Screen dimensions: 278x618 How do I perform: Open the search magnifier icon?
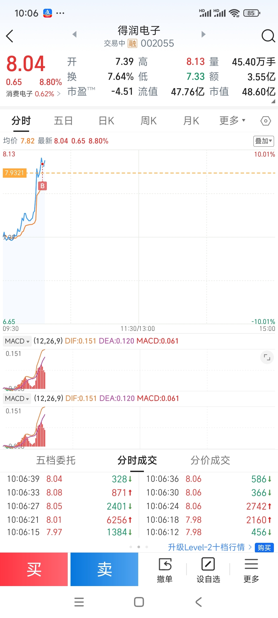pos(268,36)
